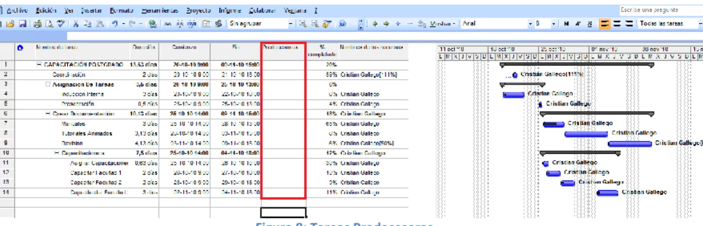Click the Show Subtasks plus icon

coord(398,24)
